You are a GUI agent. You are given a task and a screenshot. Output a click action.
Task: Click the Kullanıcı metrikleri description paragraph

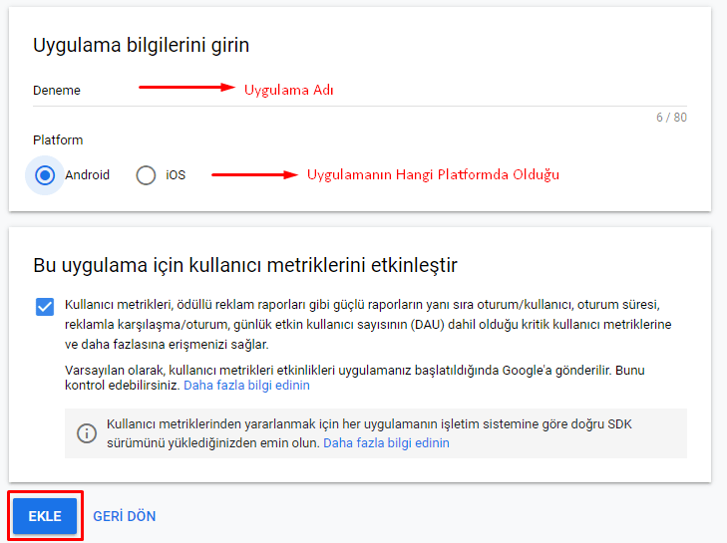pos(367,324)
